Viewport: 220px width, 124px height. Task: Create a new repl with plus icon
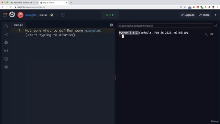(216, 15)
